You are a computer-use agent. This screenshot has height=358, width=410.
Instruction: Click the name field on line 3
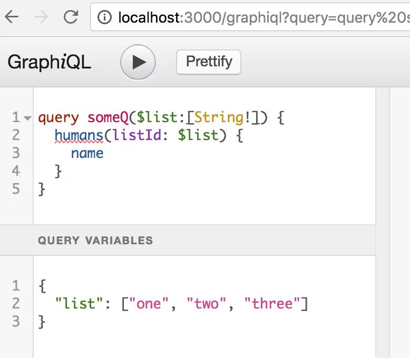87,153
